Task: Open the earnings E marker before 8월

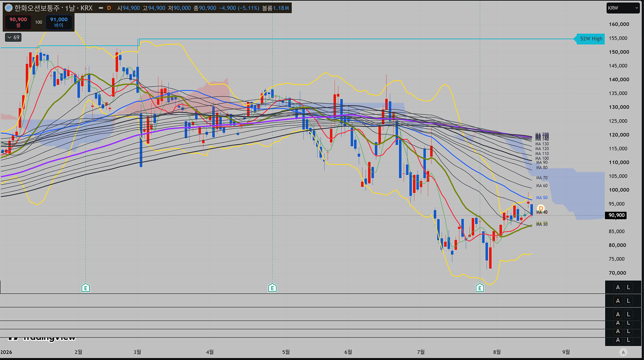Action: [480, 288]
